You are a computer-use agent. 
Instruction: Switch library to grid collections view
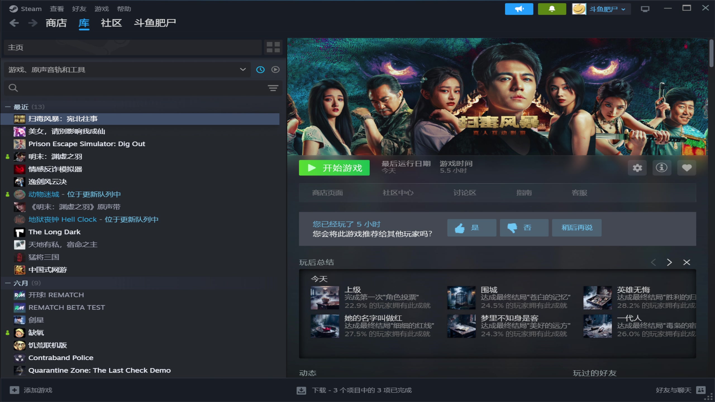pyautogui.click(x=273, y=47)
